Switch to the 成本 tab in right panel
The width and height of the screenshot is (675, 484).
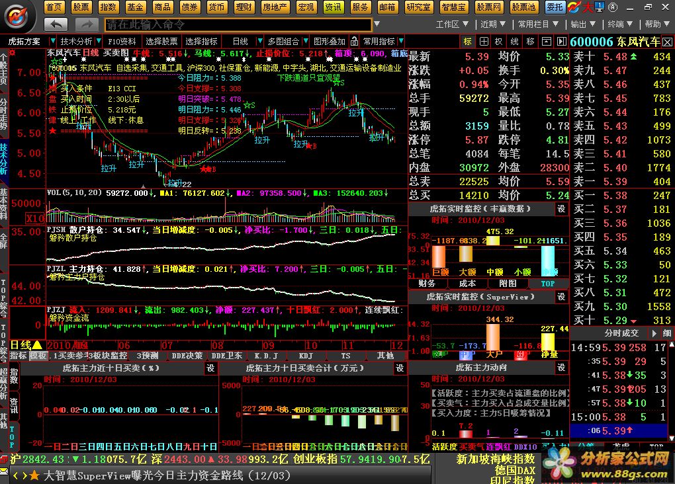pos(467,284)
